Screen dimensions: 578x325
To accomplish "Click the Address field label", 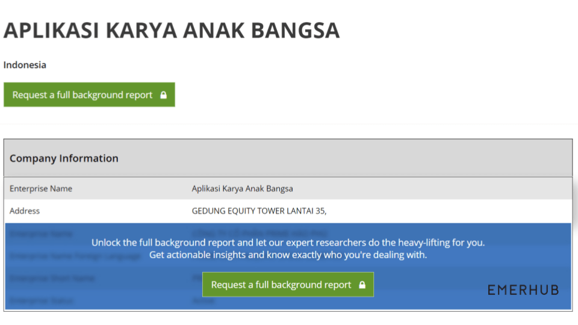I will [x=25, y=211].
